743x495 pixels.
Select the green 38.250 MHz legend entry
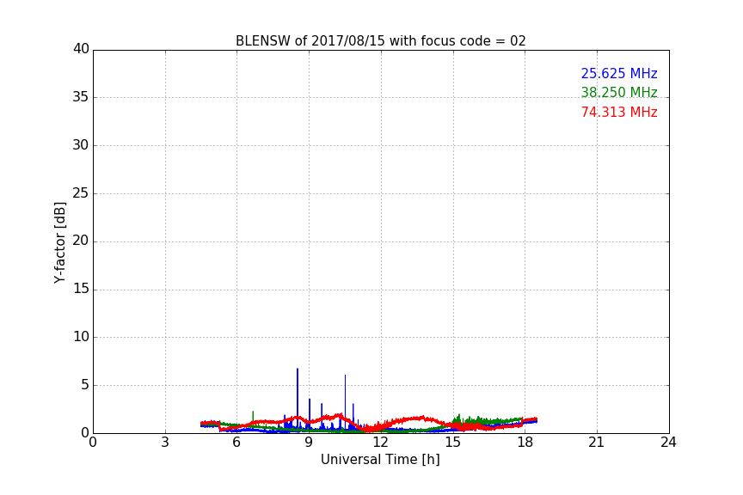[618, 93]
